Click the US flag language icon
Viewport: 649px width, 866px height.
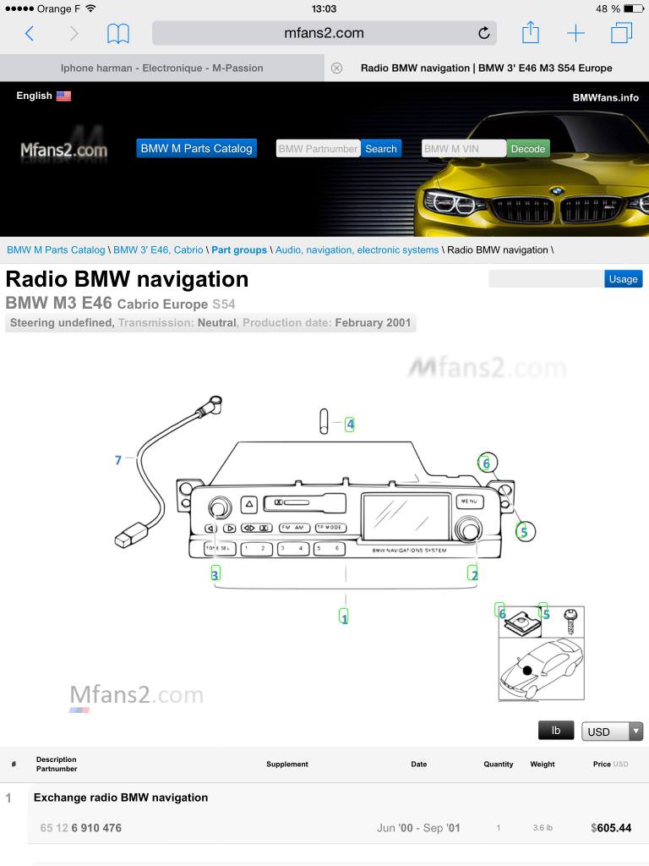(x=64, y=96)
